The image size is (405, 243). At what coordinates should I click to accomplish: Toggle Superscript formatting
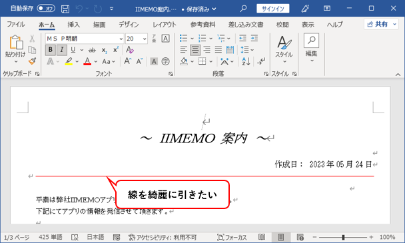point(116,49)
